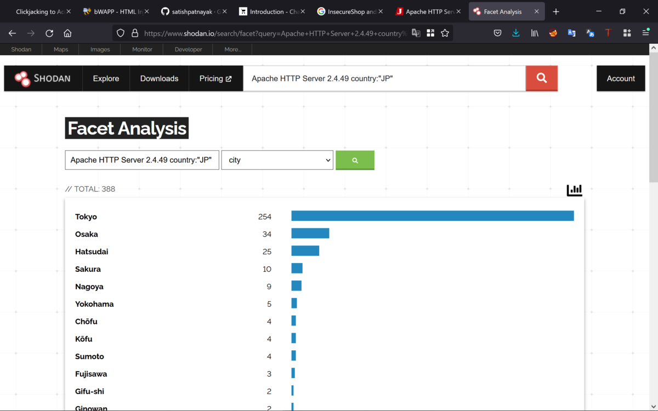Click the Shodan logo
Viewport: 658px width, 411px height.
(x=43, y=78)
